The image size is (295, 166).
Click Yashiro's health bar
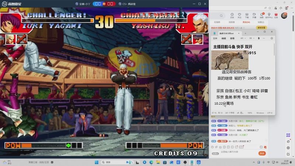pos(151,20)
